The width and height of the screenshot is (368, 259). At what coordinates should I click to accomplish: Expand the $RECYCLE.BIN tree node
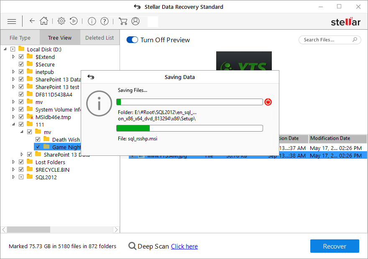13,170
